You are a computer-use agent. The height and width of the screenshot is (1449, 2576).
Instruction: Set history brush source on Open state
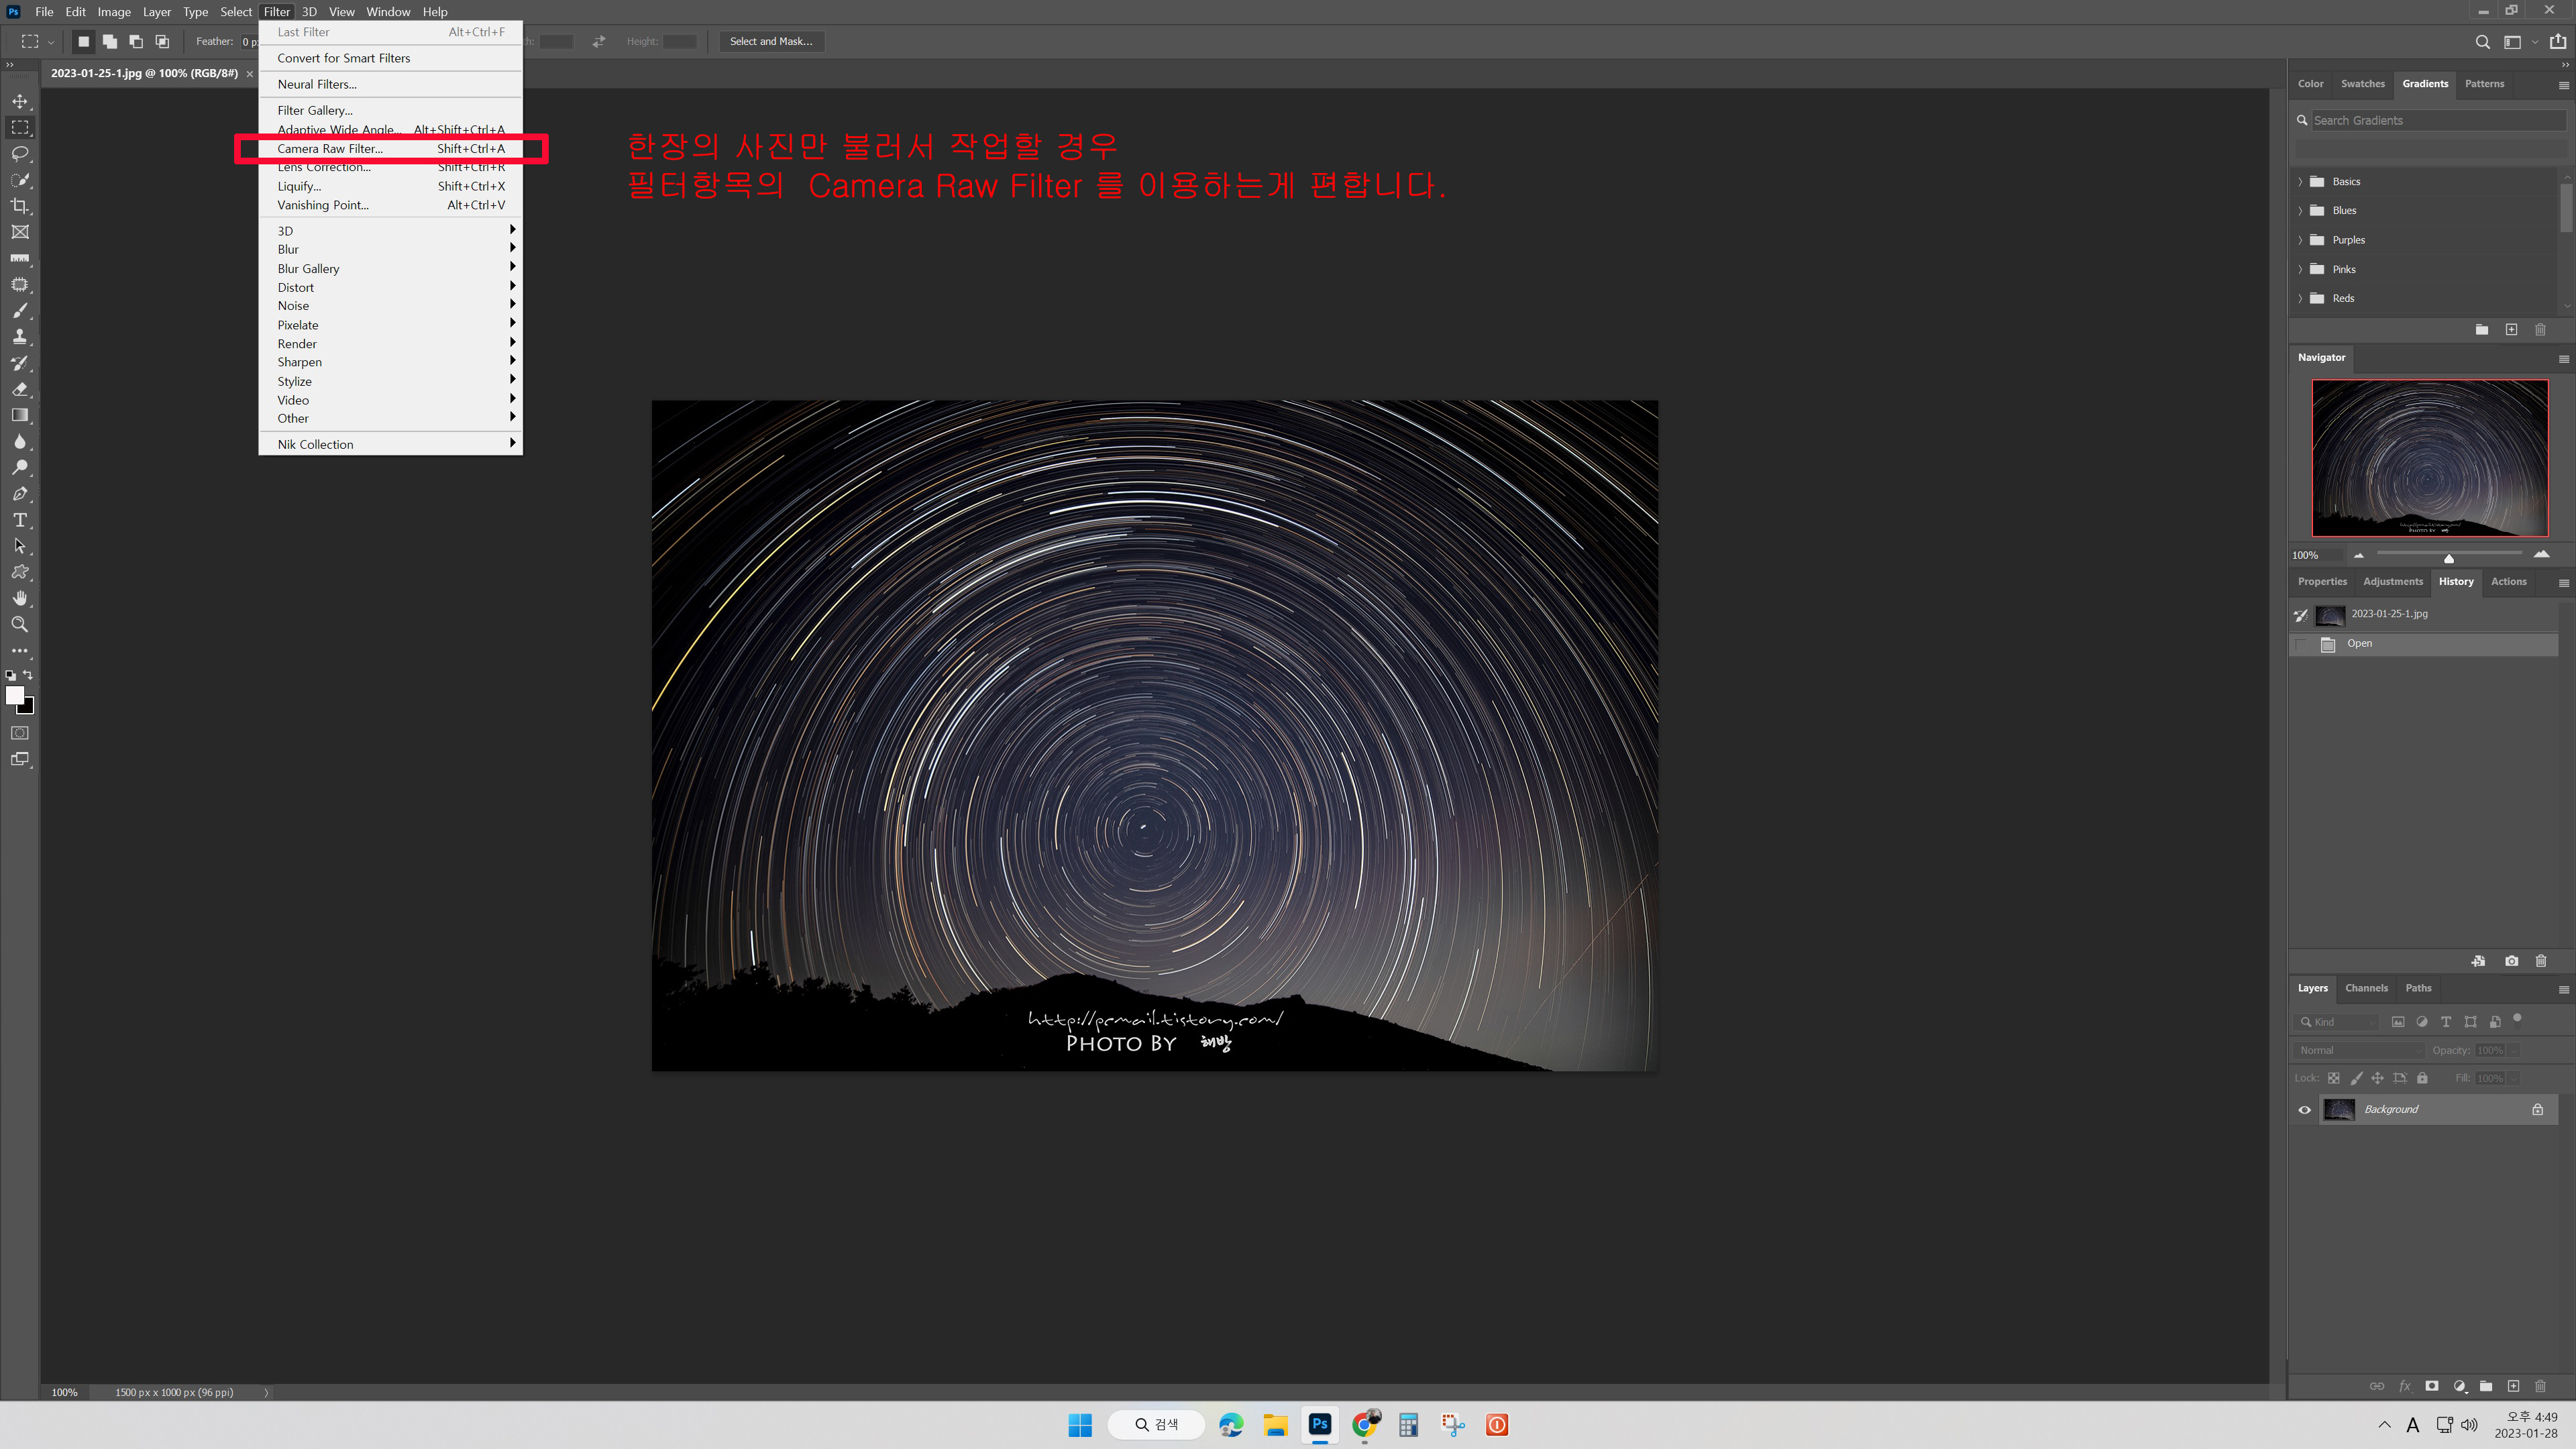pyautogui.click(x=2301, y=644)
